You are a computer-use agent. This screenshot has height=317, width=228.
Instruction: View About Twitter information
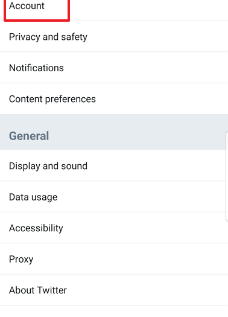pos(114,290)
